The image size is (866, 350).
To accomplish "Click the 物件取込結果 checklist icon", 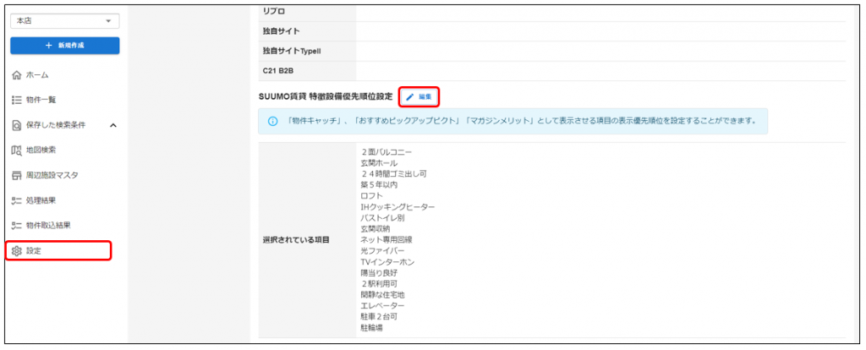I will click(17, 225).
